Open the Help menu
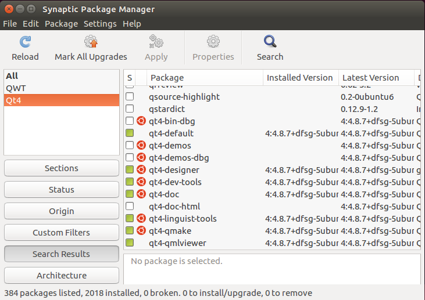Viewport: 425px width, 300px height. 132,24
